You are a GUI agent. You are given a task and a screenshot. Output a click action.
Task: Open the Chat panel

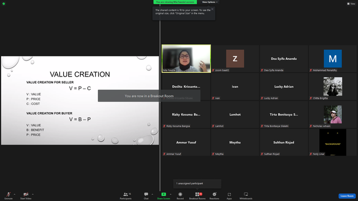coord(146,195)
